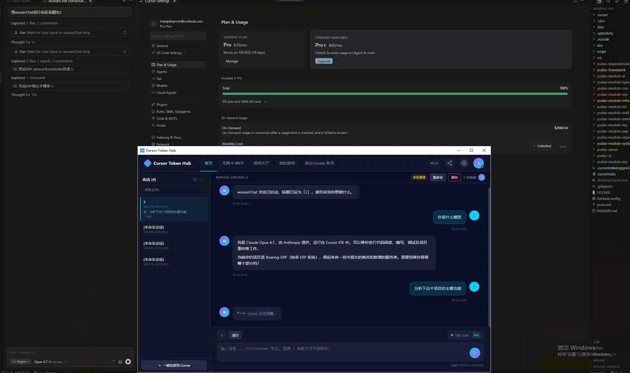Open Plan & Usage settings section
This screenshot has width=630, height=373.
point(178,65)
